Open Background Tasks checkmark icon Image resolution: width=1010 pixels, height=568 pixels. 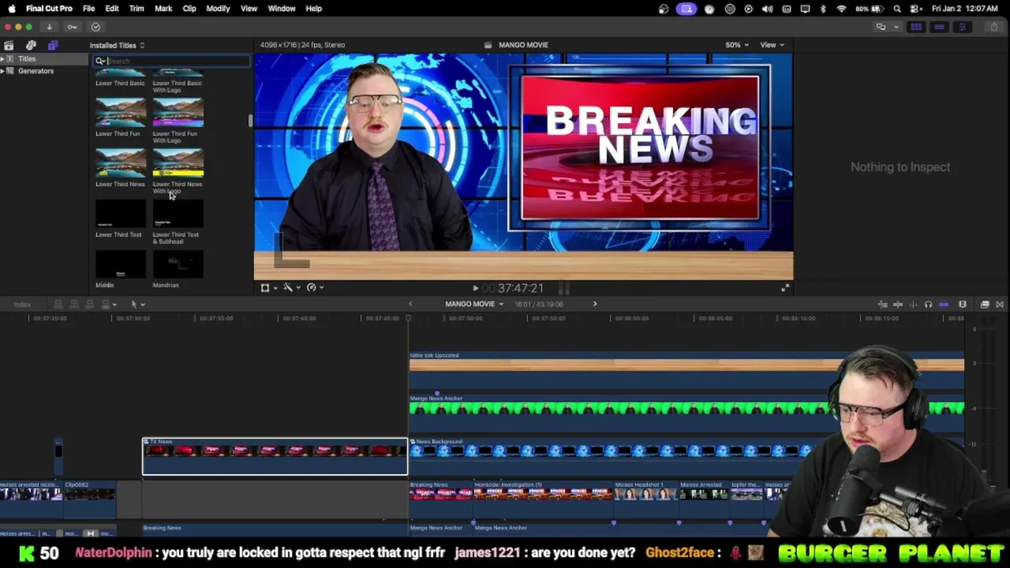click(95, 27)
